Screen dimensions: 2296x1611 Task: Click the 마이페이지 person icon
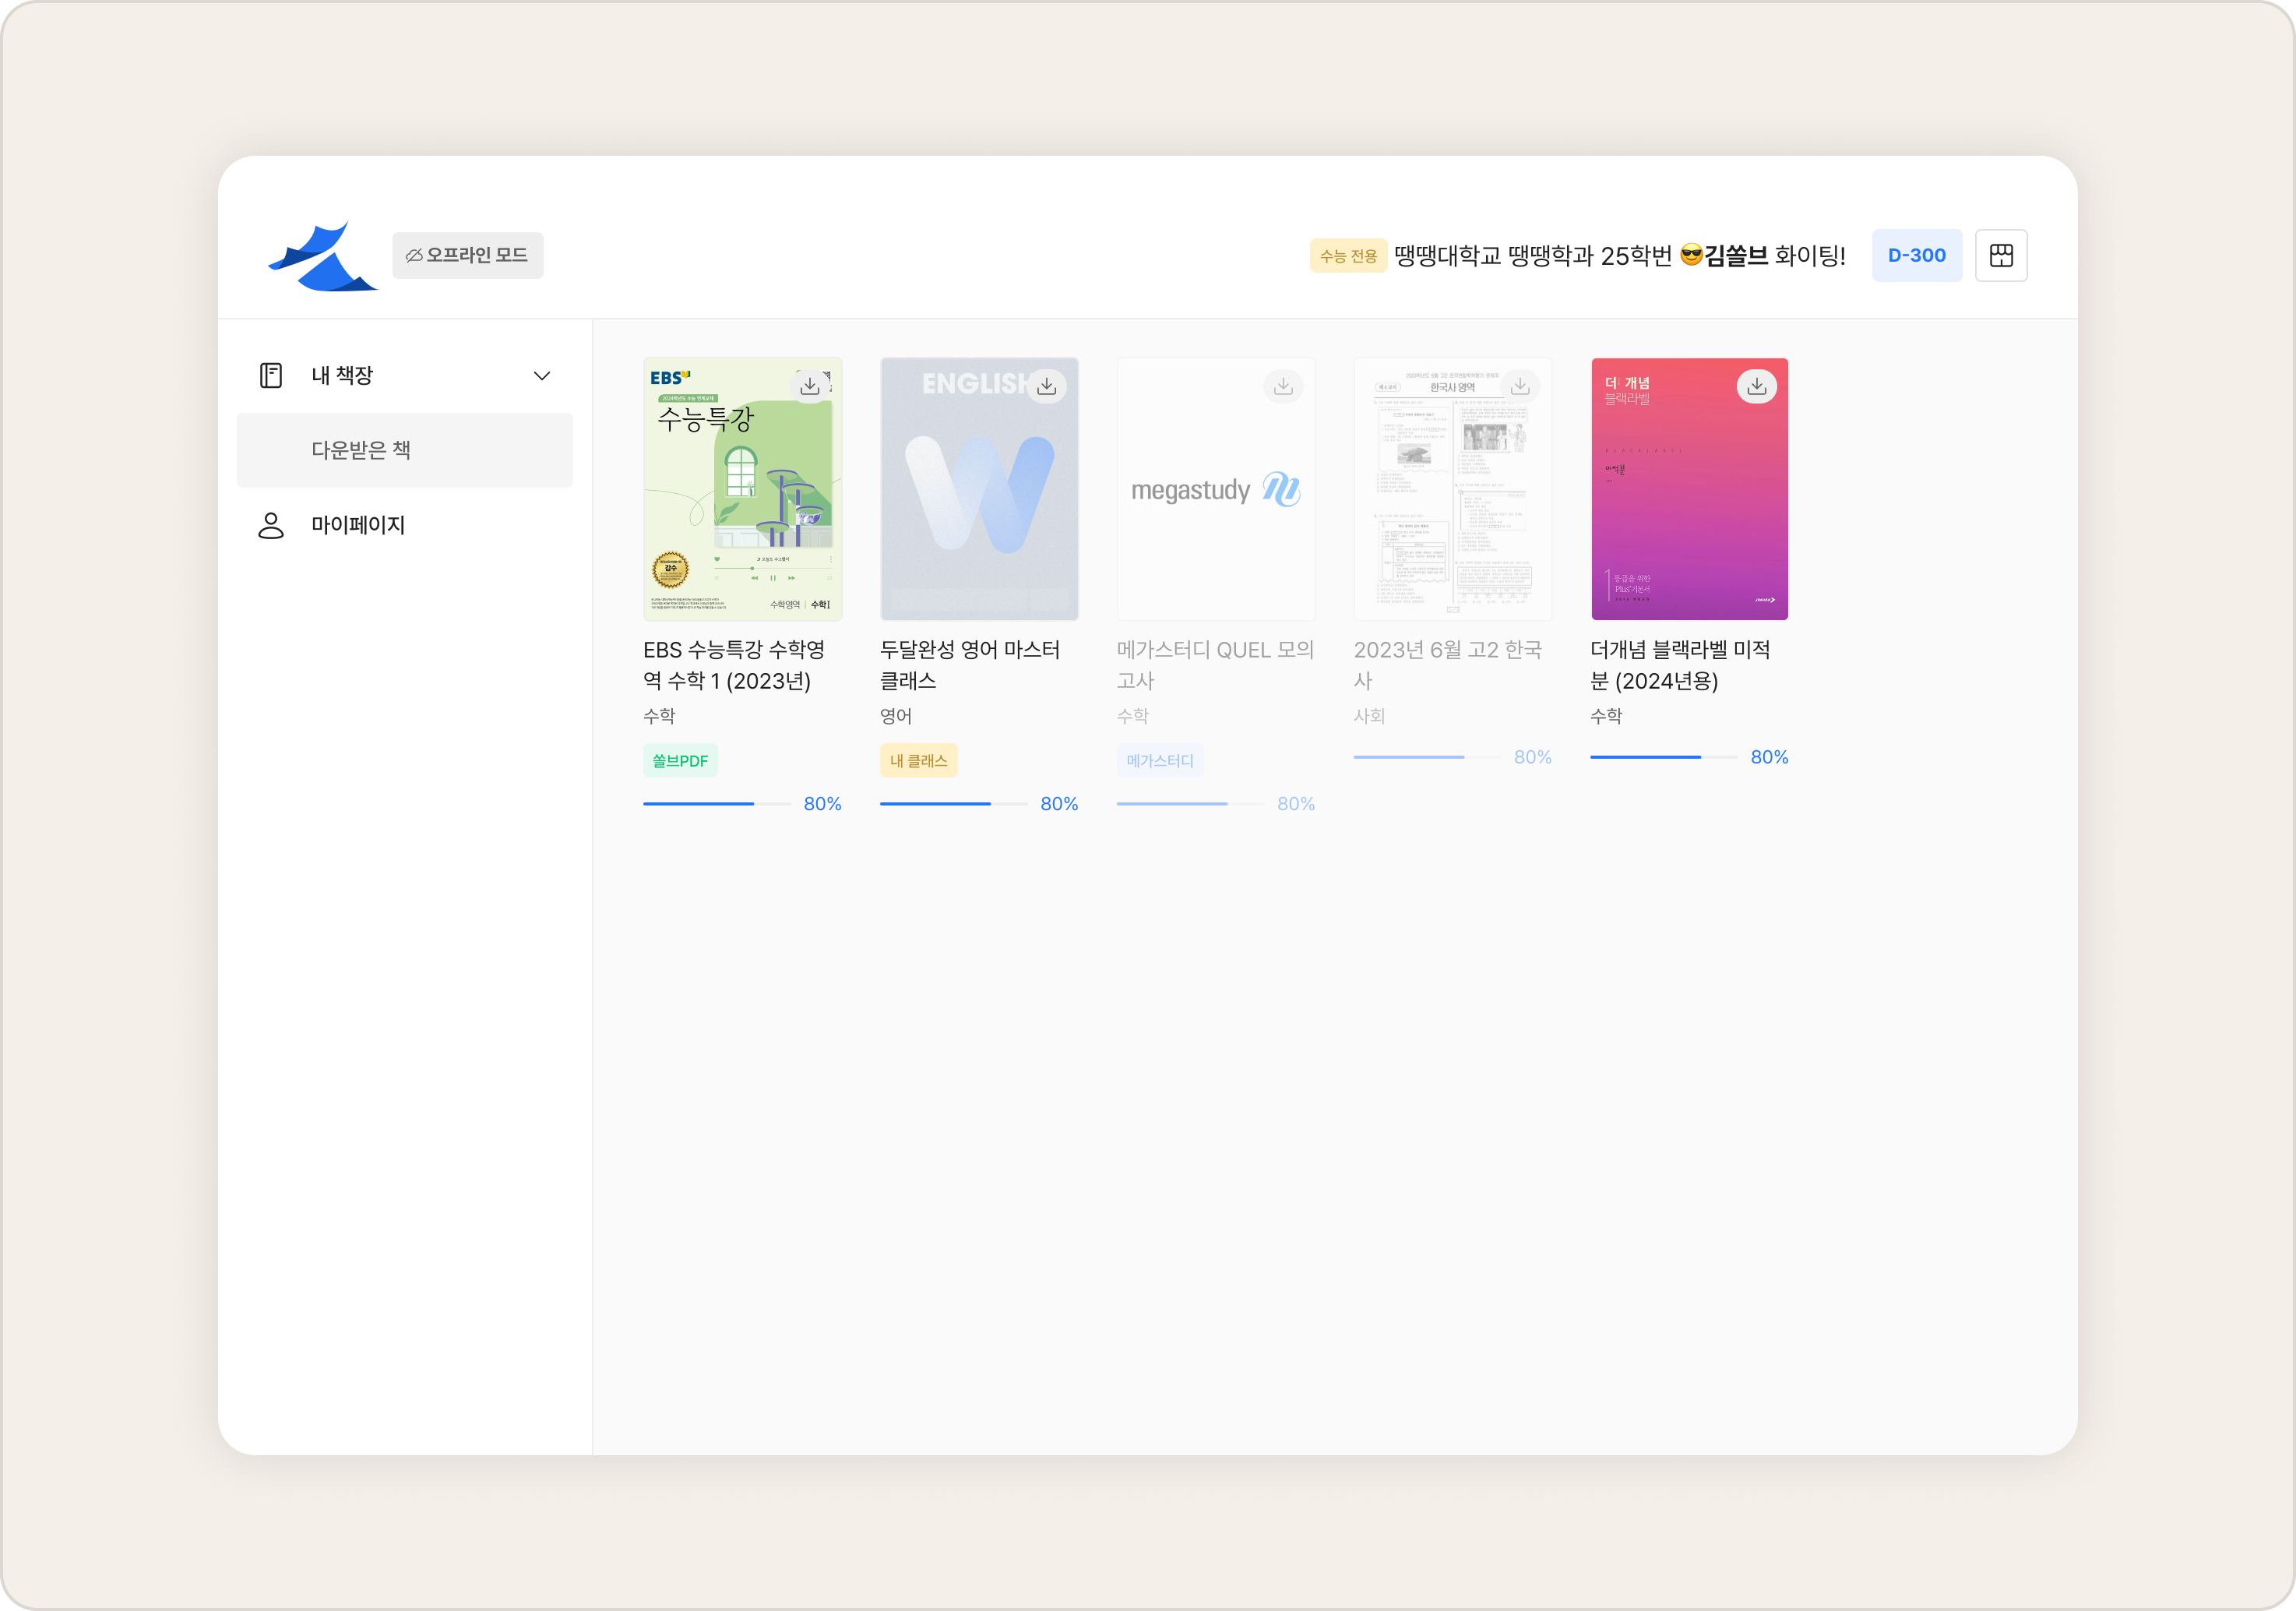[270, 525]
